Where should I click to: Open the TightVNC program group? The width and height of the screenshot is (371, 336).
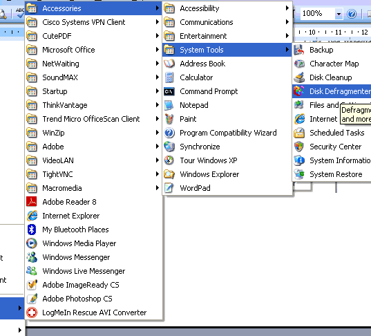click(93, 174)
